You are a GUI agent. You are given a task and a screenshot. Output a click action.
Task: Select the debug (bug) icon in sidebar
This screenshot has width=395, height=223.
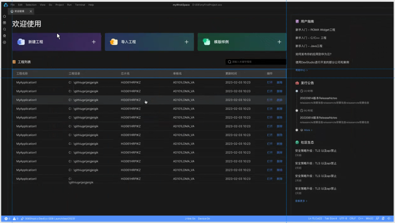(4, 35)
